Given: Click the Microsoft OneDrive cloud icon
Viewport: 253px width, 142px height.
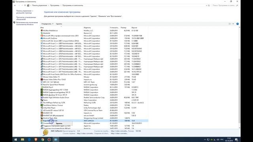Looking at the screenshot, I should pyautogui.click(x=42, y=38).
